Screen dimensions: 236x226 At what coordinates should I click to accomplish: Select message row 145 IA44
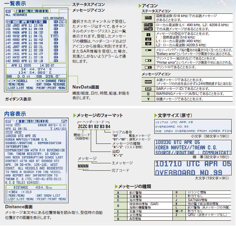24,50
